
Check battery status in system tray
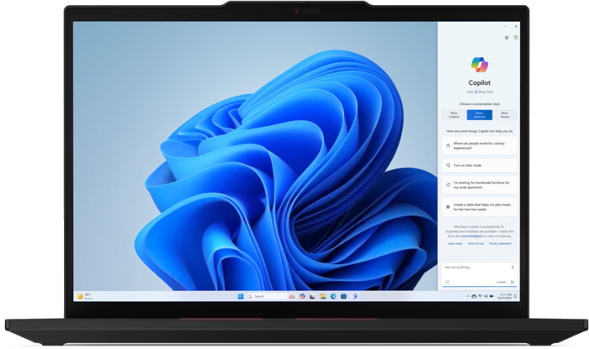coord(491,297)
